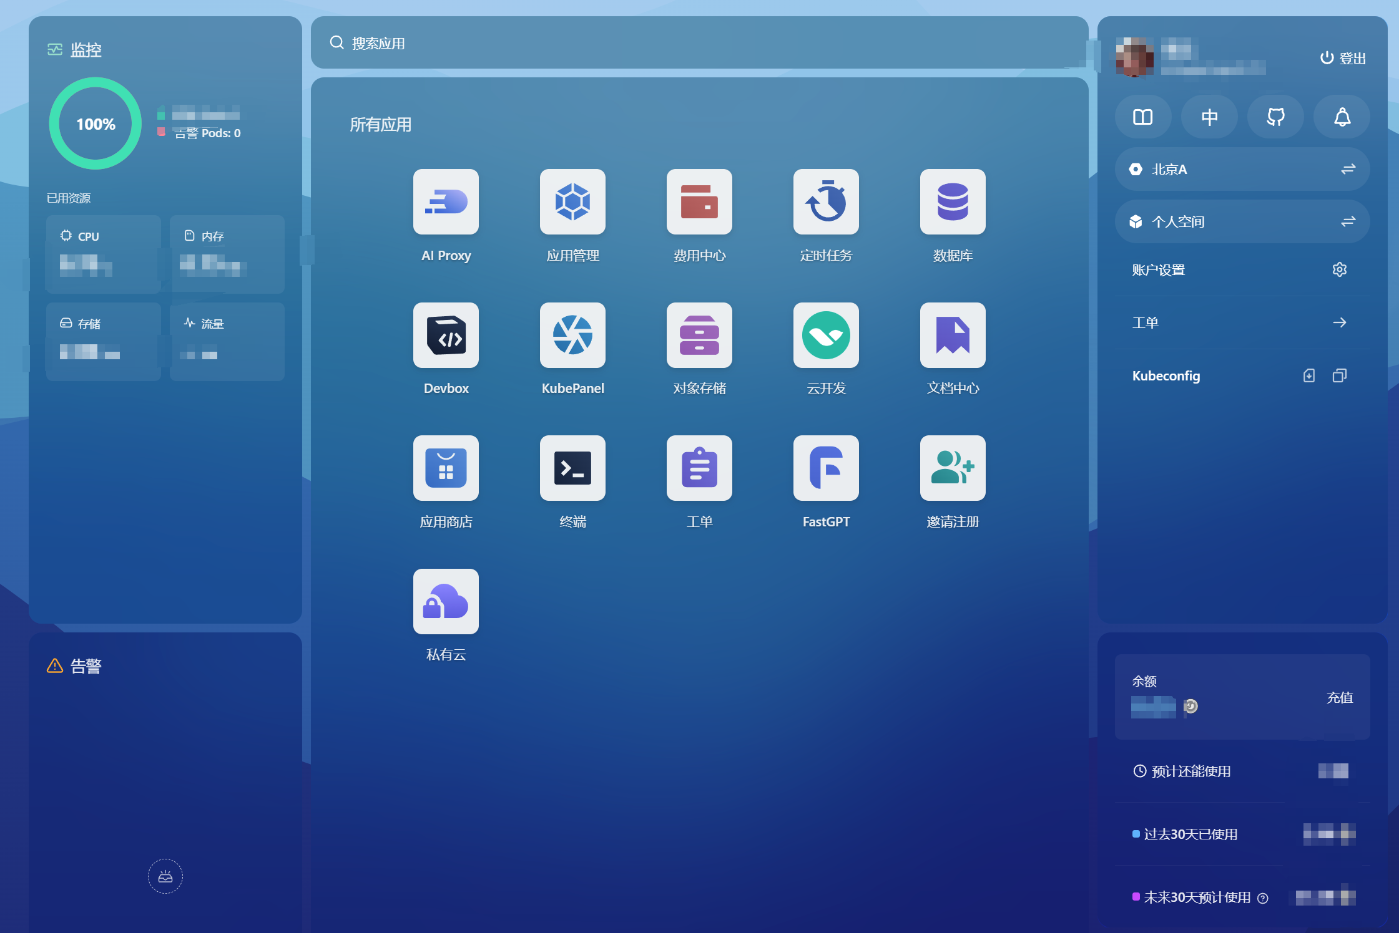Click 所有应用 heading
The height and width of the screenshot is (933, 1399).
click(381, 125)
